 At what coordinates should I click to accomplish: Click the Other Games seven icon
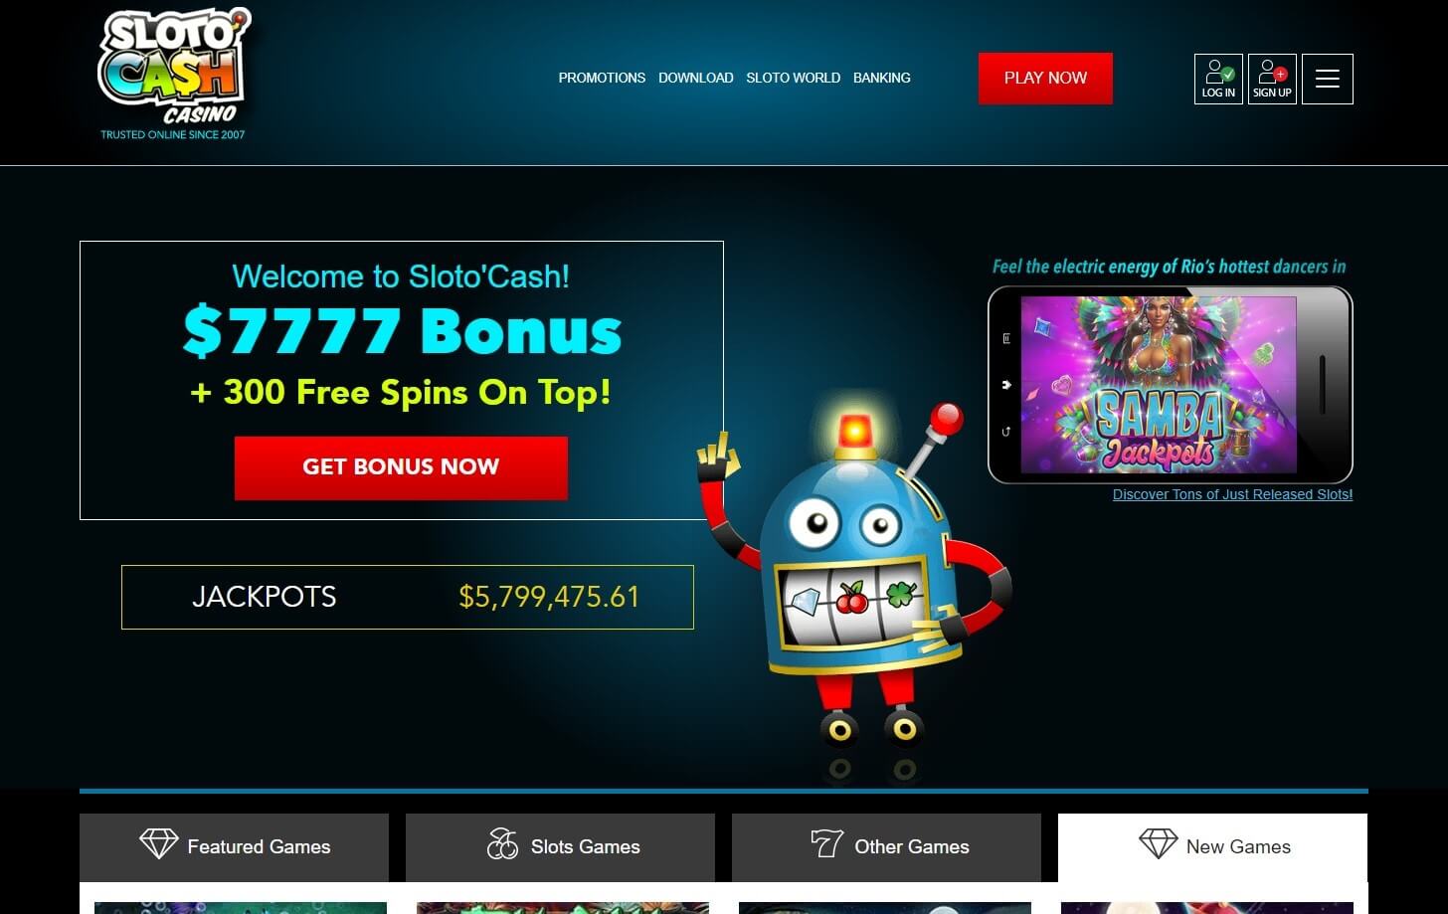coord(826,844)
